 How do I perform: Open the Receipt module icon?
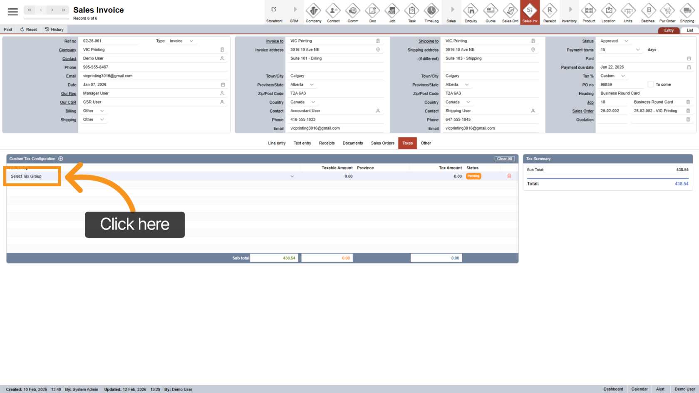[x=549, y=12]
